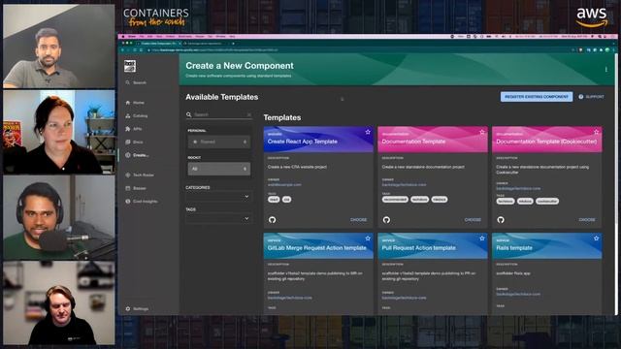Open the owner link on Create React App card
Image resolution: width=621 pixels, height=349 pixels.
point(284,185)
